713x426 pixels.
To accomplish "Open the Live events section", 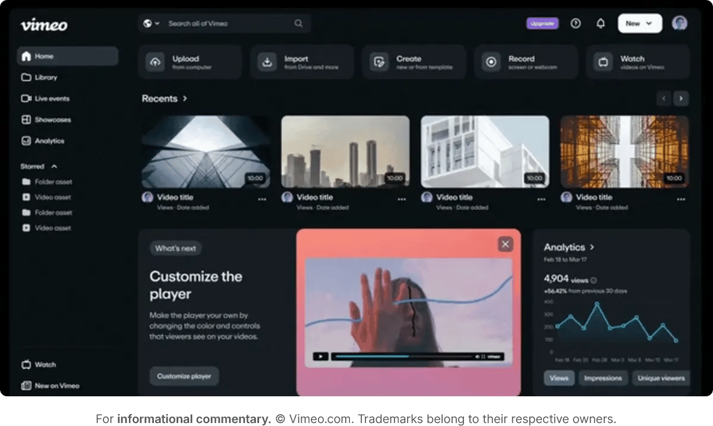I will [x=51, y=98].
